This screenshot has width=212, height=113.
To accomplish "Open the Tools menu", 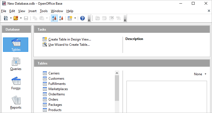I will click(44, 11).
